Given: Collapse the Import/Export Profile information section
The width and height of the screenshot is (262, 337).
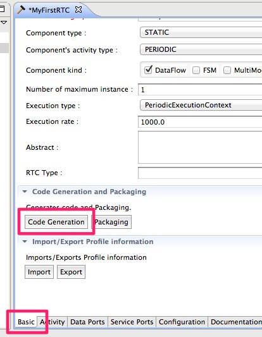Looking at the screenshot, I should tap(25, 242).
